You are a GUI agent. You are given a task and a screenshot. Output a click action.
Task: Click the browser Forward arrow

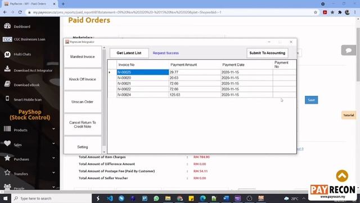pos(12,12)
